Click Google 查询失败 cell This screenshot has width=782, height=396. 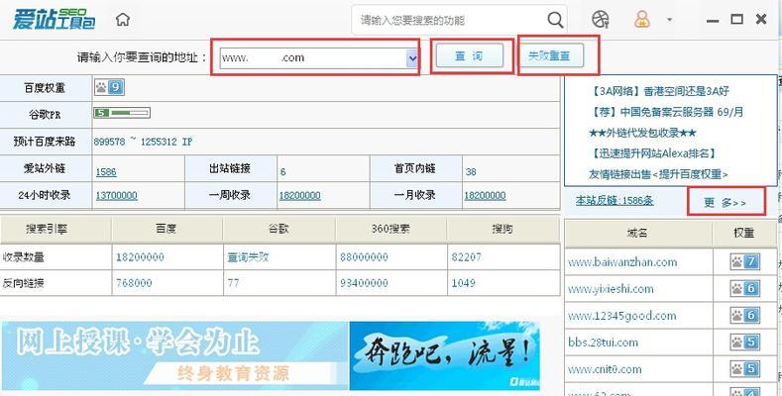(x=248, y=257)
